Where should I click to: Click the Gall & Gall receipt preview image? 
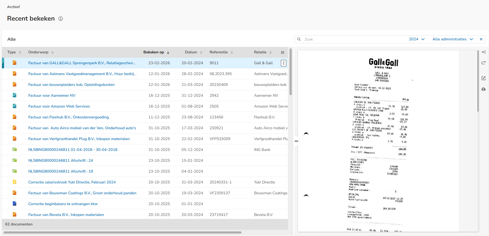378,141
